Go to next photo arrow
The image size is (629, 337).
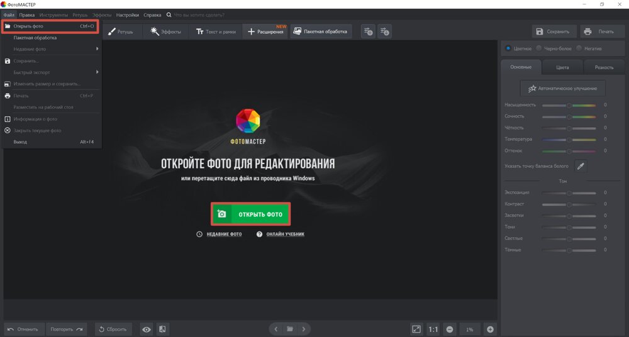(304, 329)
